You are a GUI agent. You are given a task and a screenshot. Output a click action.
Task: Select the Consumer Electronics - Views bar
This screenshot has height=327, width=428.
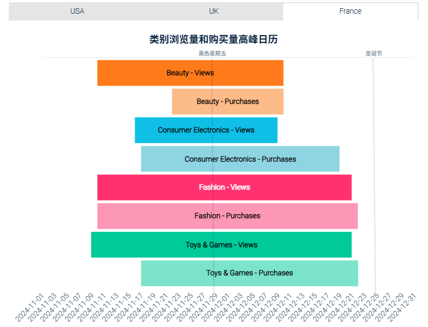point(206,130)
